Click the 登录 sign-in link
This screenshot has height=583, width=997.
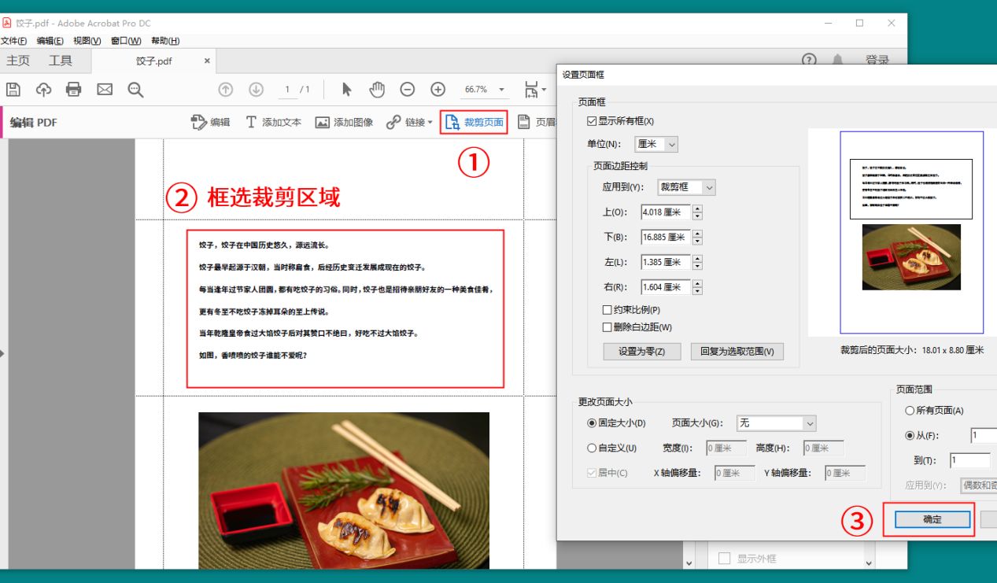[877, 61]
